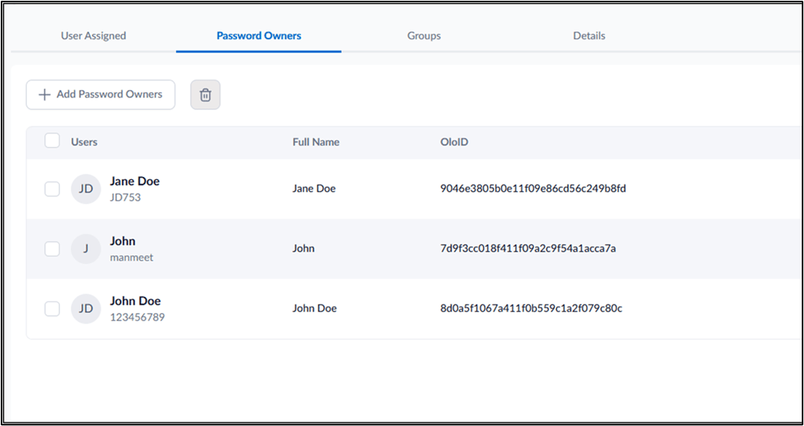Click John's J avatar circle
804x426 pixels.
pyautogui.click(x=85, y=248)
